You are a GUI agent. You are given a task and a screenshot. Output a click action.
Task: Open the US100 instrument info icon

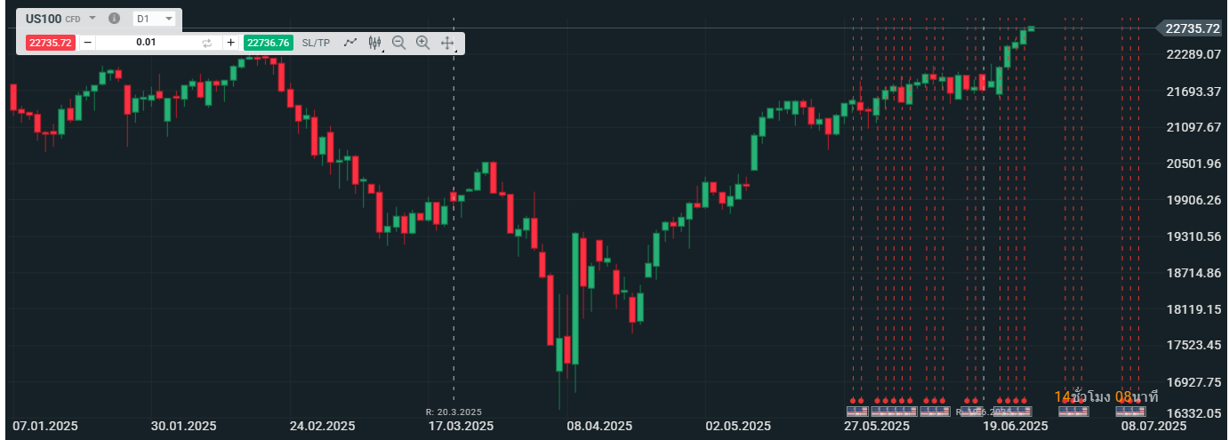[x=114, y=19]
